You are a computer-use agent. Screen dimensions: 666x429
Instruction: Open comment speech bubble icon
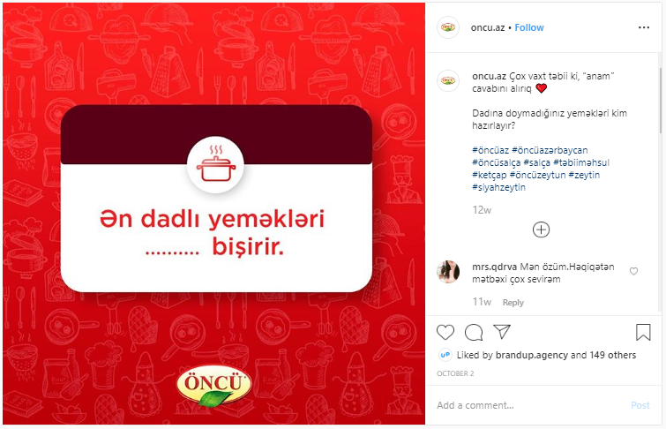pos(474,332)
